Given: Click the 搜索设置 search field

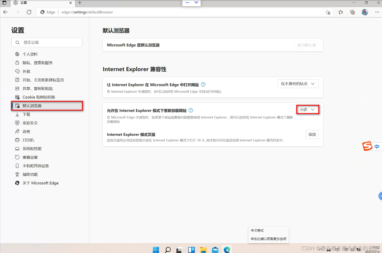Looking at the screenshot, I should click(47, 43).
